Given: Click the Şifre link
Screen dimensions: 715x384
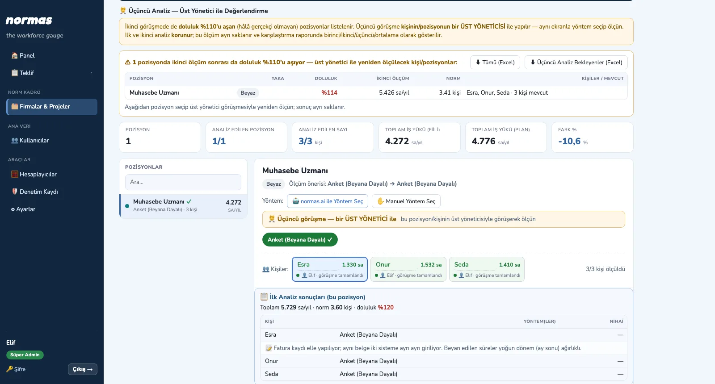Looking at the screenshot, I should point(16,369).
